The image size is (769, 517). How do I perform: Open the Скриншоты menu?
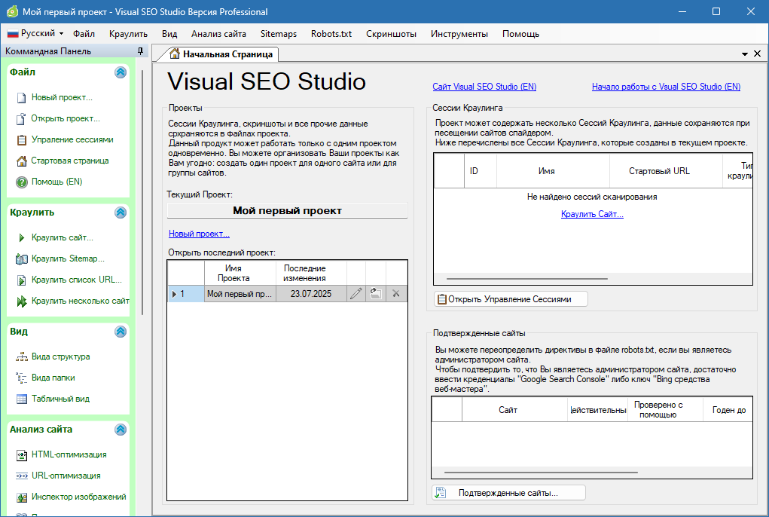pos(392,34)
